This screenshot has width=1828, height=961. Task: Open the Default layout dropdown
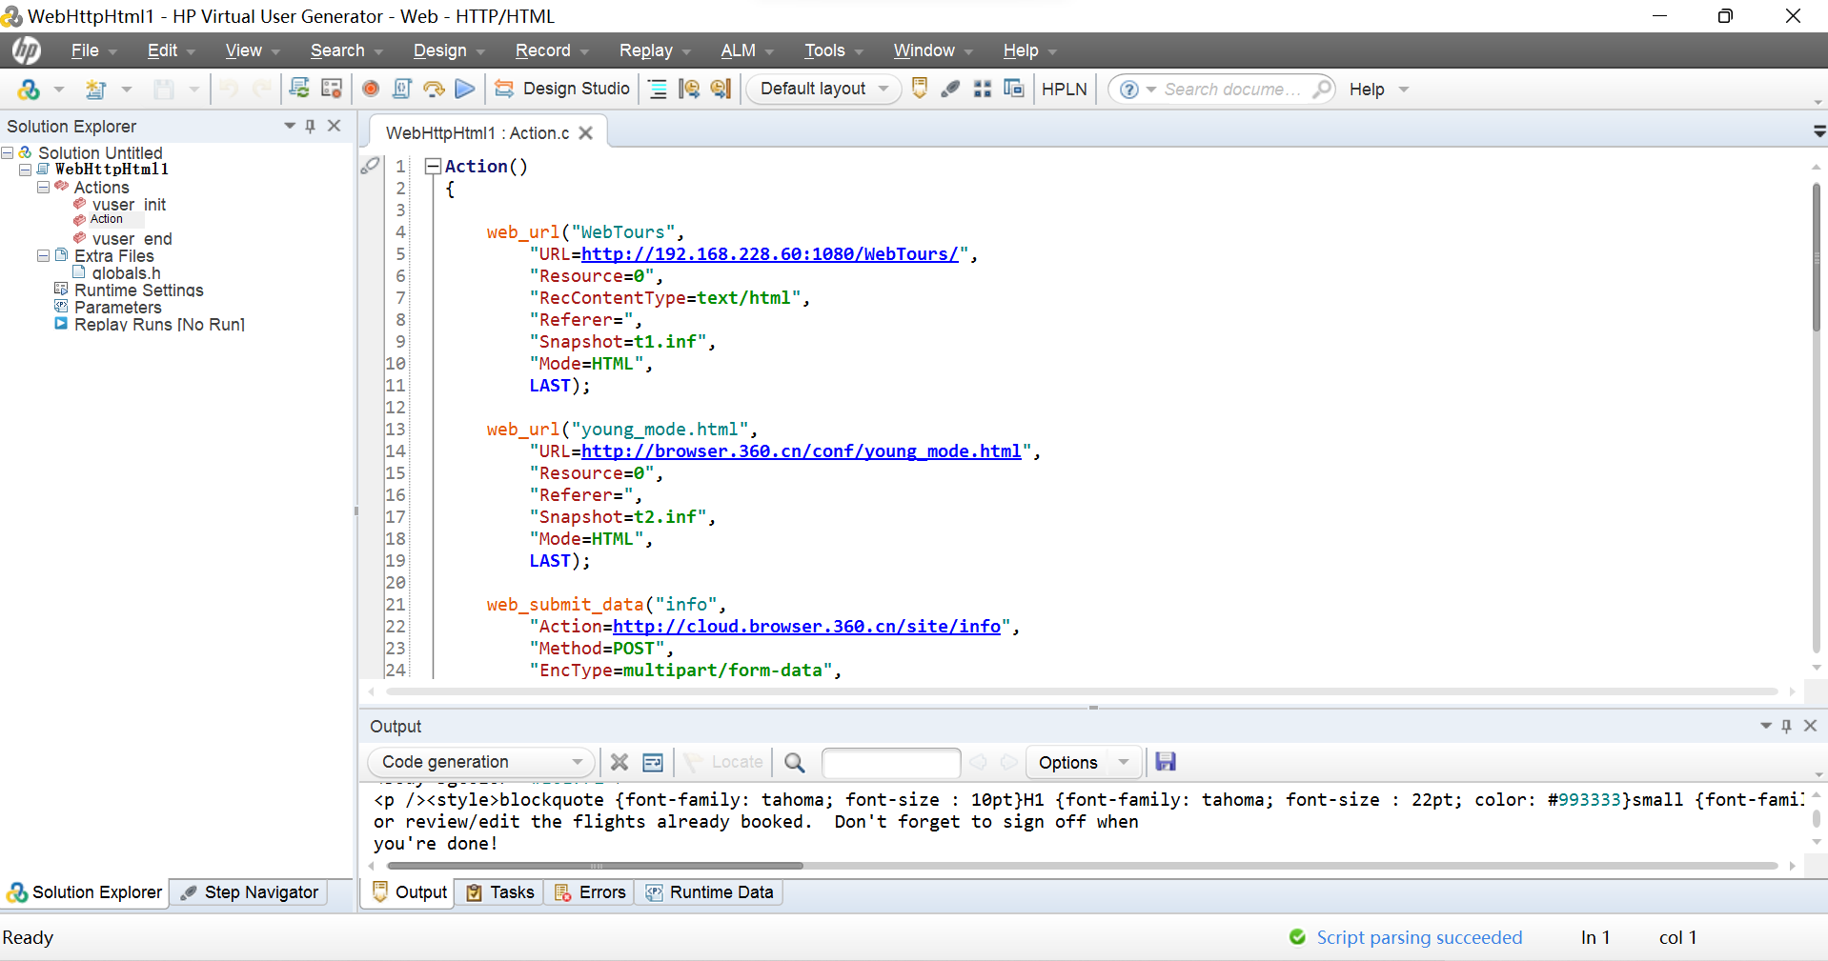click(823, 89)
